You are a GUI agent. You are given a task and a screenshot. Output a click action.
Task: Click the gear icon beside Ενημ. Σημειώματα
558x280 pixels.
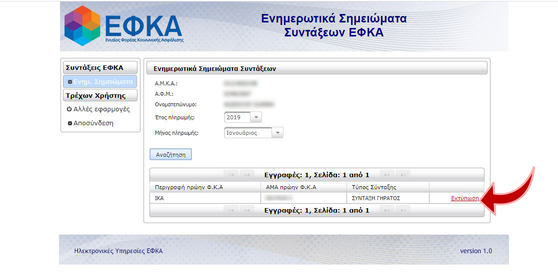pos(70,82)
